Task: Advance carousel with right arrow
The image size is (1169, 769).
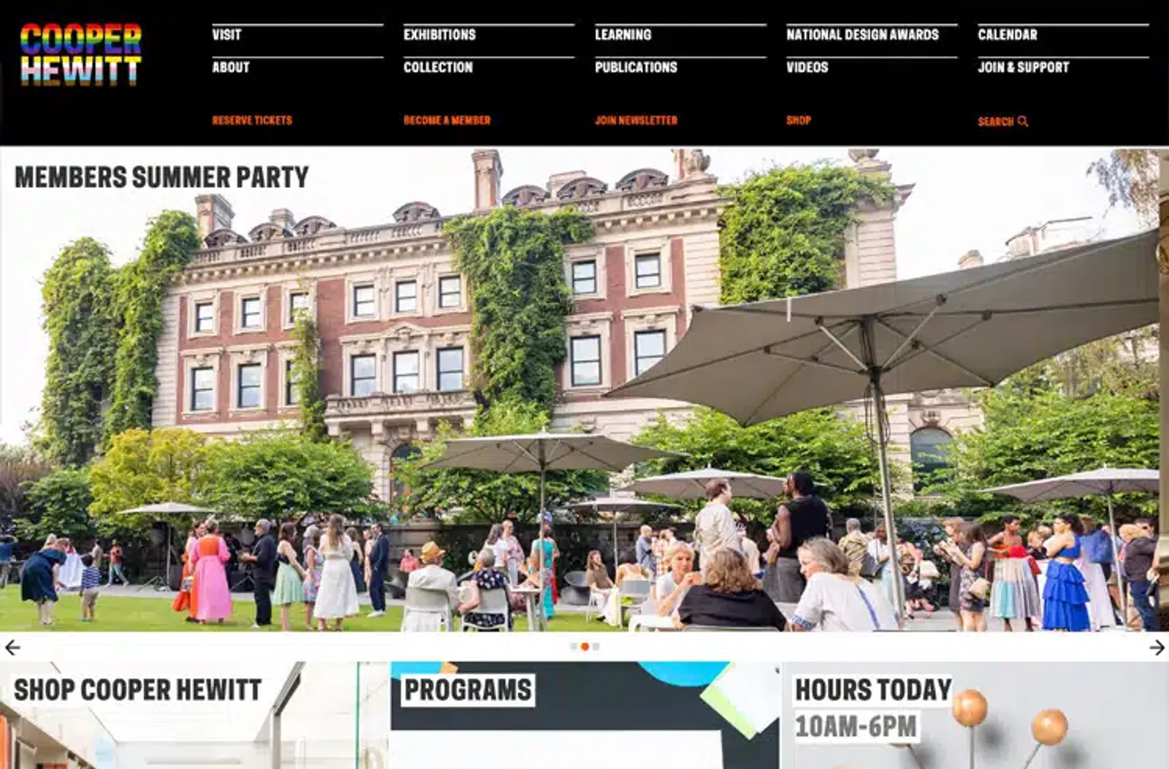Action: pyautogui.click(x=1157, y=647)
